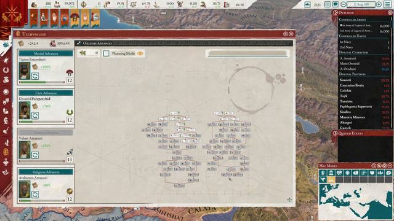Select the temple building map mode
394x221 pixels.
click(331, 173)
